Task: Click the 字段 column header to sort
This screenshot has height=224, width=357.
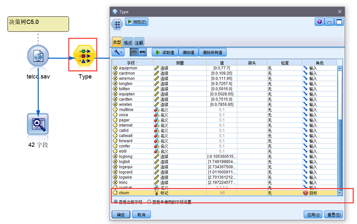Action: coord(133,63)
